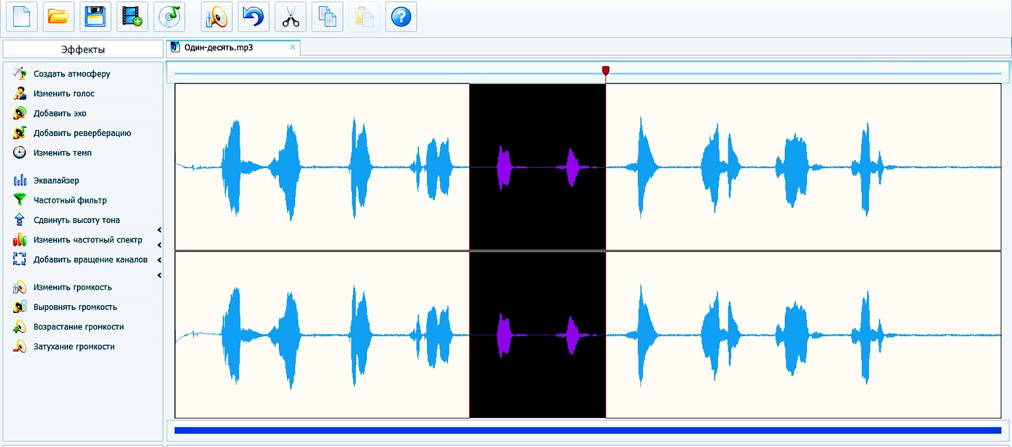The image size is (1012, 447).
Task: Click the Эффекты panel header
Action: pyautogui.click(x=83, y=49)
